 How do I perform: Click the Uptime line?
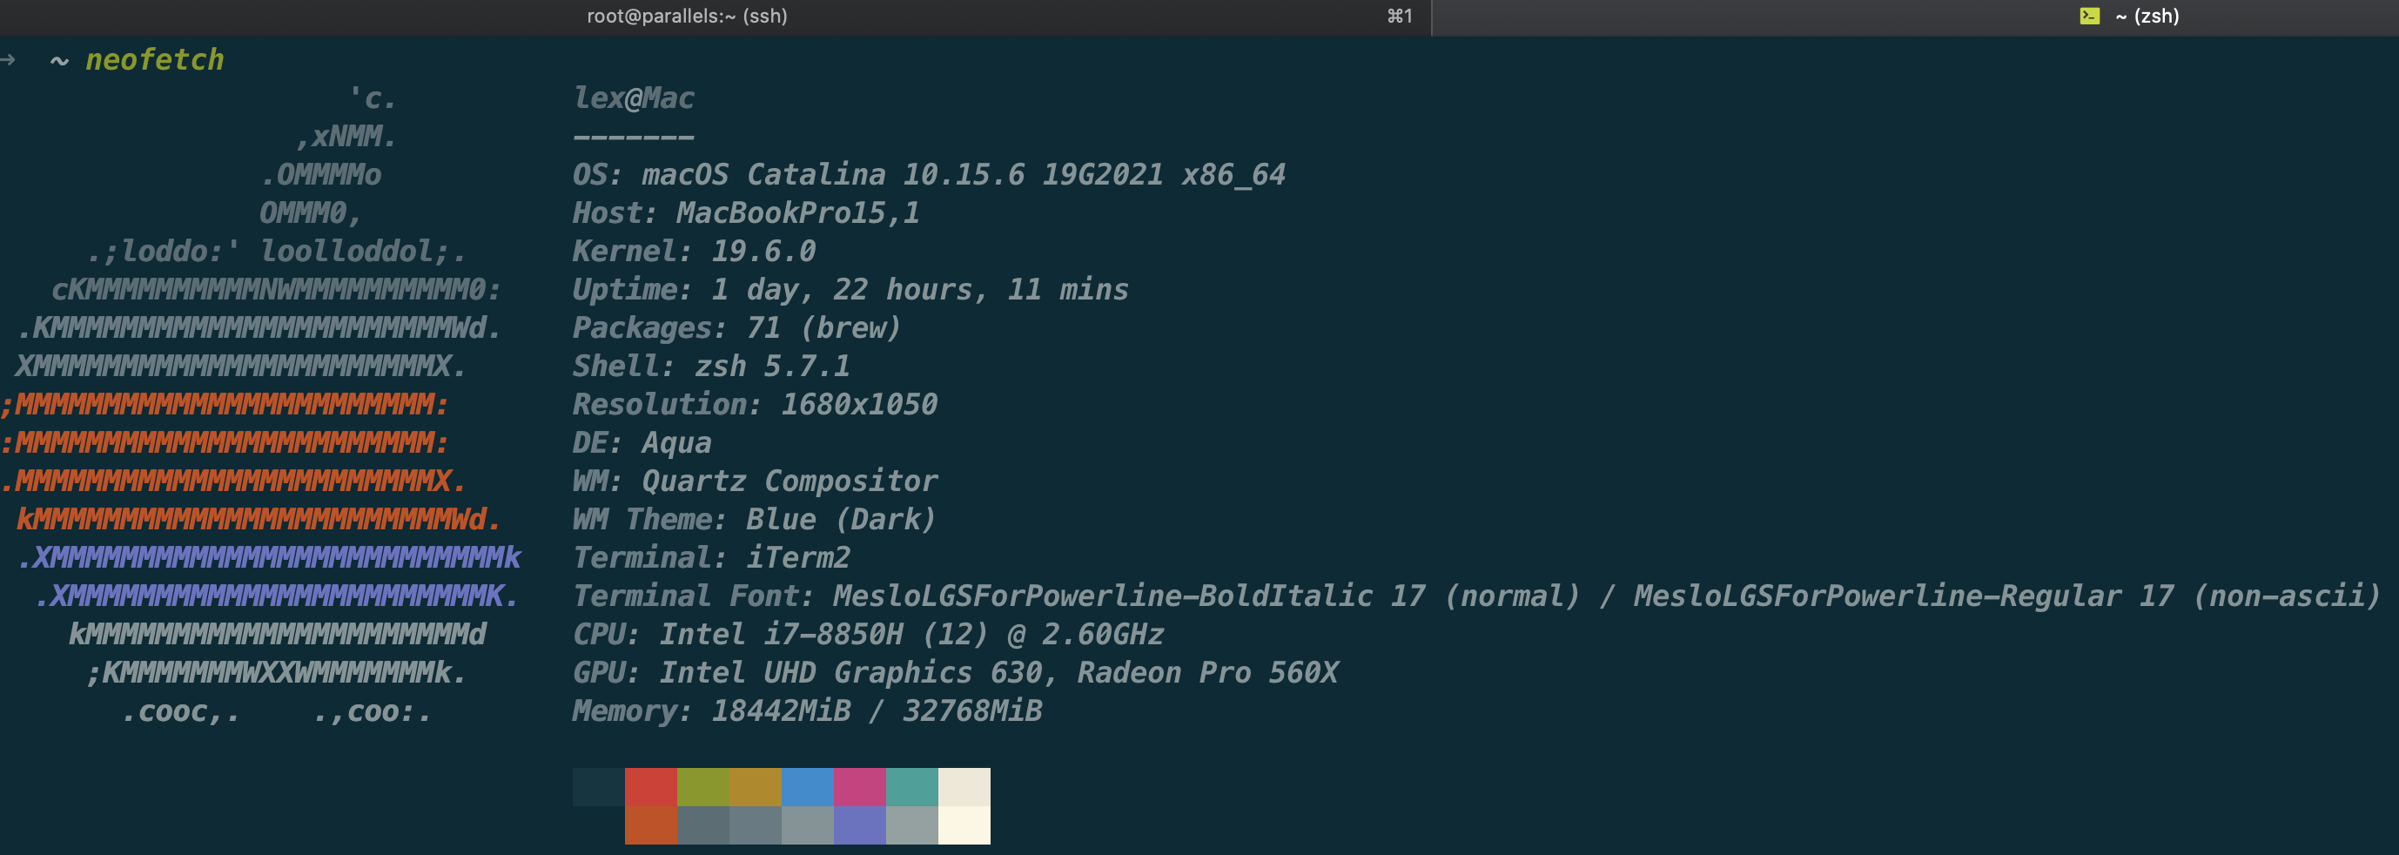click(x=850, y=289)
